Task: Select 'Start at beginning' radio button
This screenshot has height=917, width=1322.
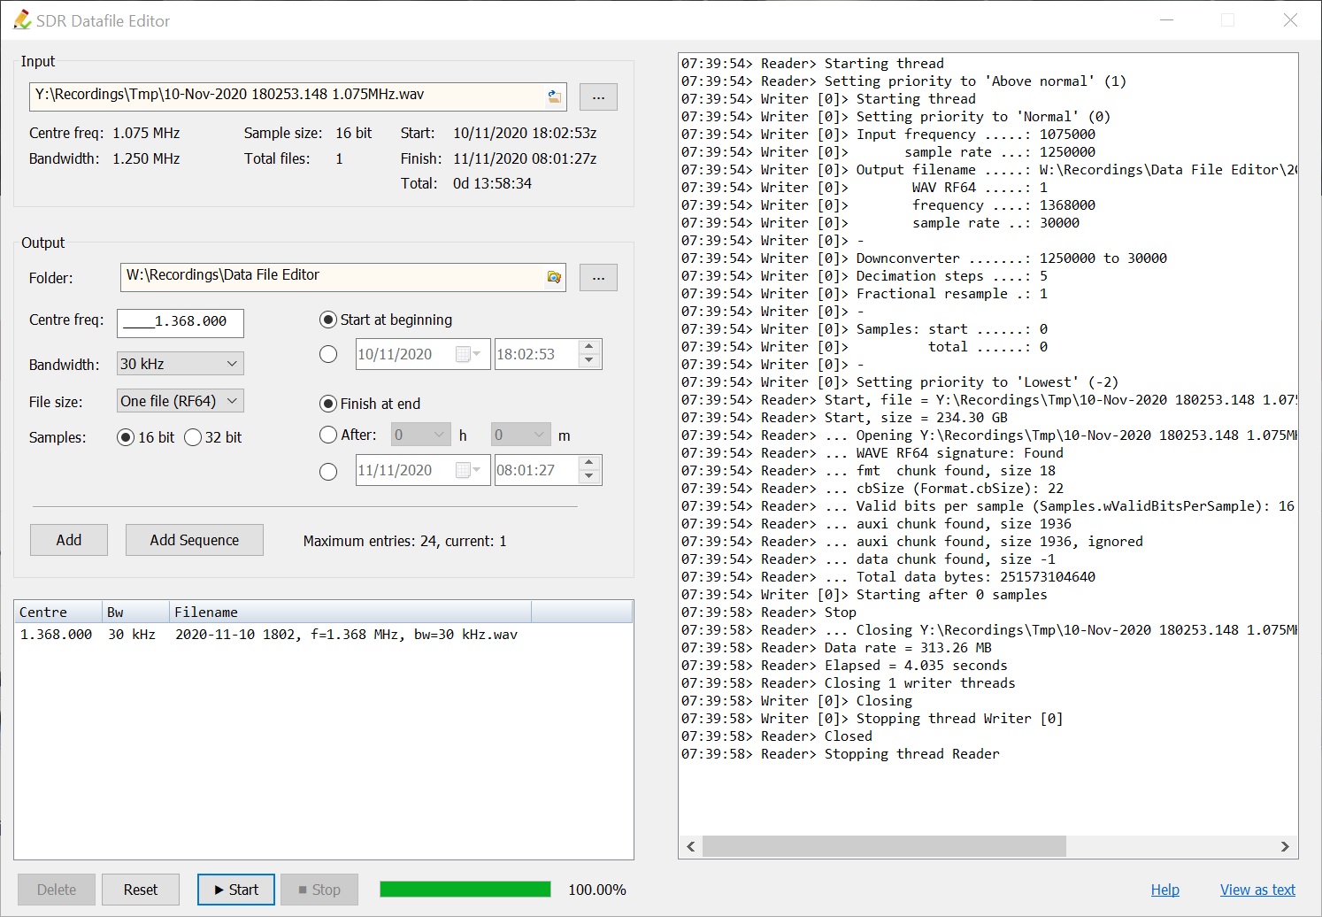Action: point(328,320)
